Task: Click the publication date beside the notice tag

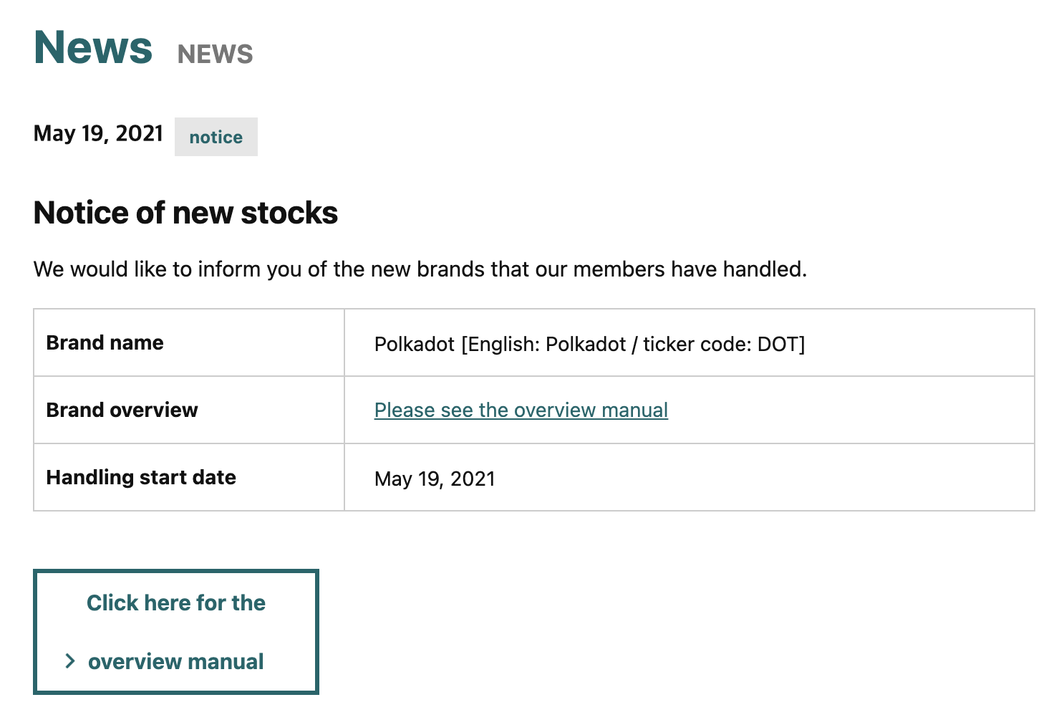Action: coord(98,134)
